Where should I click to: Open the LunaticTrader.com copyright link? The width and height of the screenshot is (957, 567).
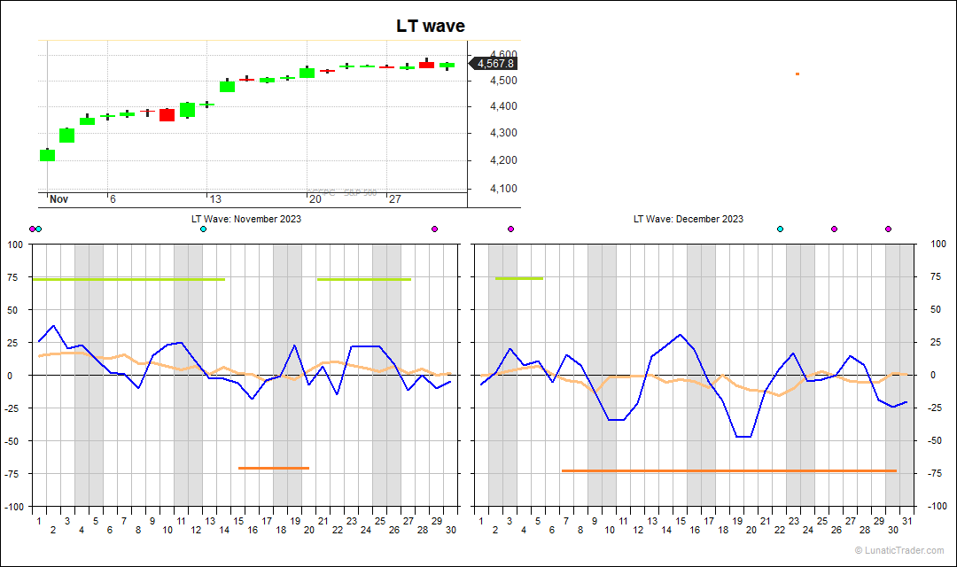tap(899, 551)
